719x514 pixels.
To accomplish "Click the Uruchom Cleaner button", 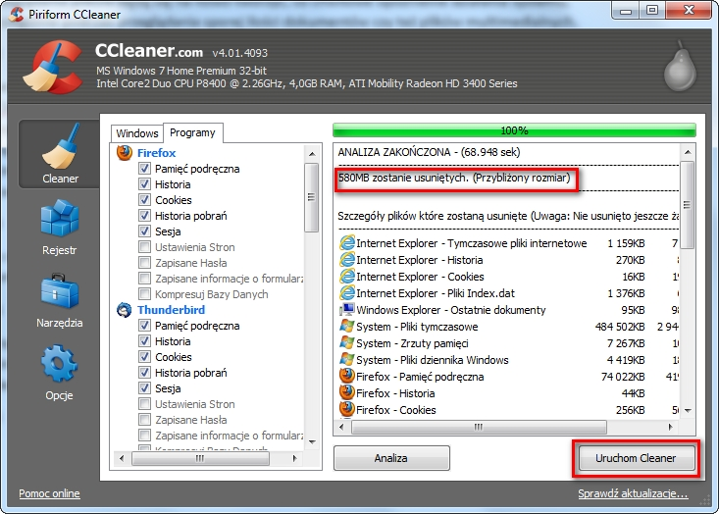I will click(x=636, y=458).
